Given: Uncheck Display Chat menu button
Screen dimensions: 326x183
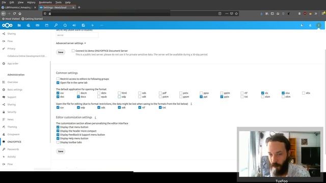Looking at the screenshot, I should coord(58,127).
